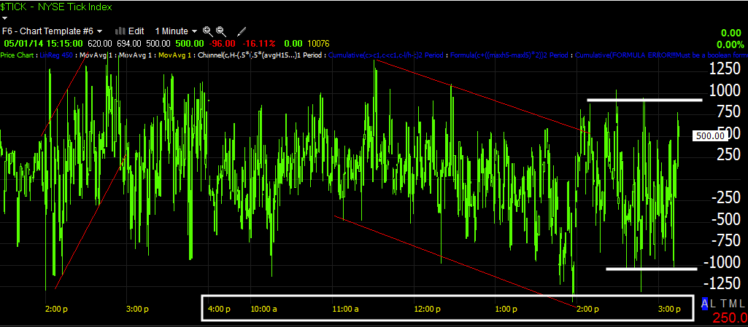This screenshot has height=327, width=748.
Task: Click the yellow 10076 volume value
Action: click(x=317, y=43)
